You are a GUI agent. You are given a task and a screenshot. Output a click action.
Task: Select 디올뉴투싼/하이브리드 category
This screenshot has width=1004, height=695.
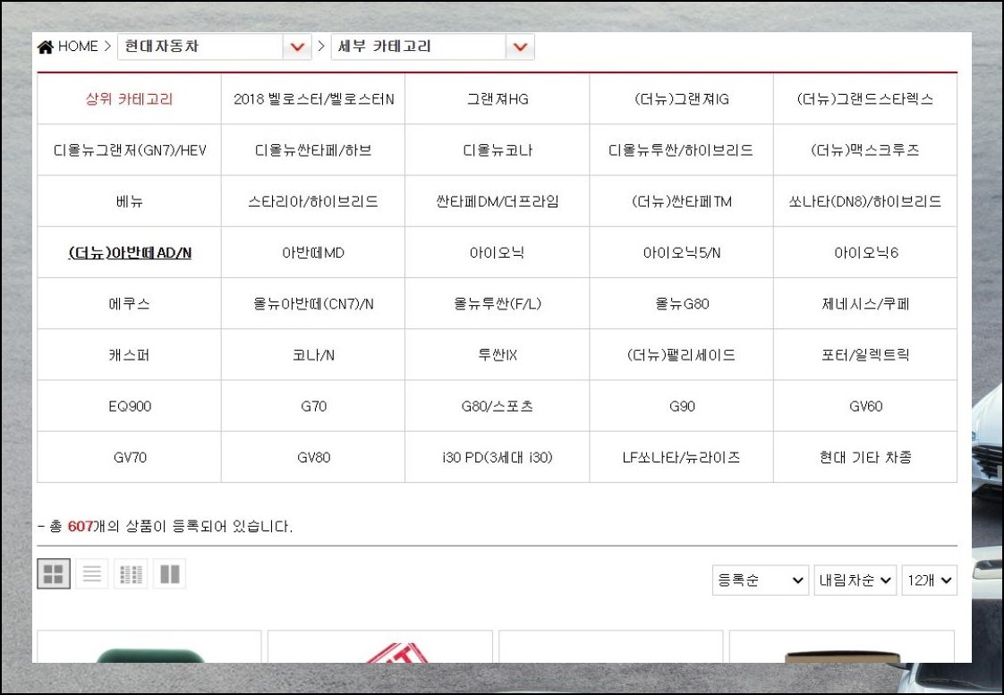click(681, 150)
